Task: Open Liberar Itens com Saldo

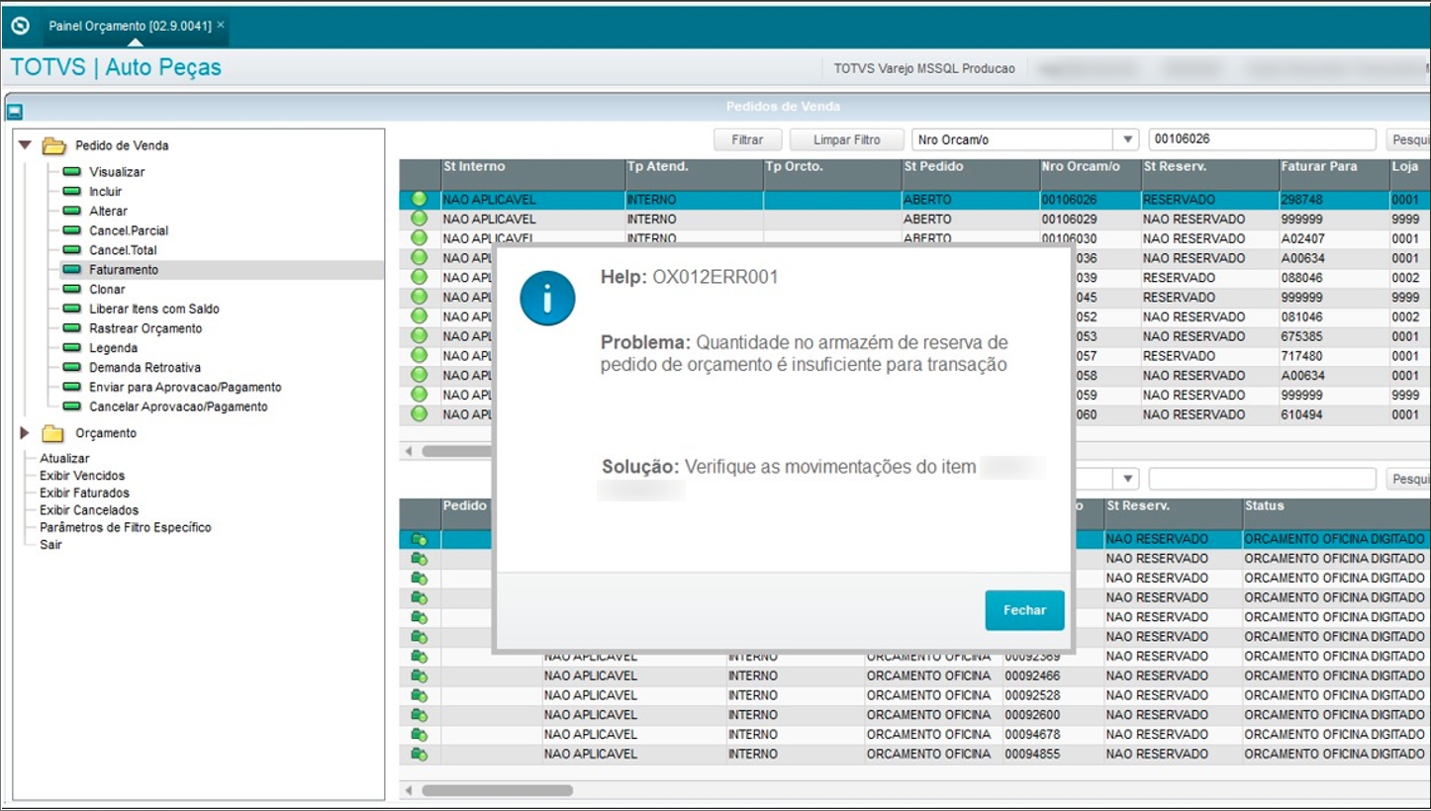Action: pyautogui.click(x=154, y=310)
